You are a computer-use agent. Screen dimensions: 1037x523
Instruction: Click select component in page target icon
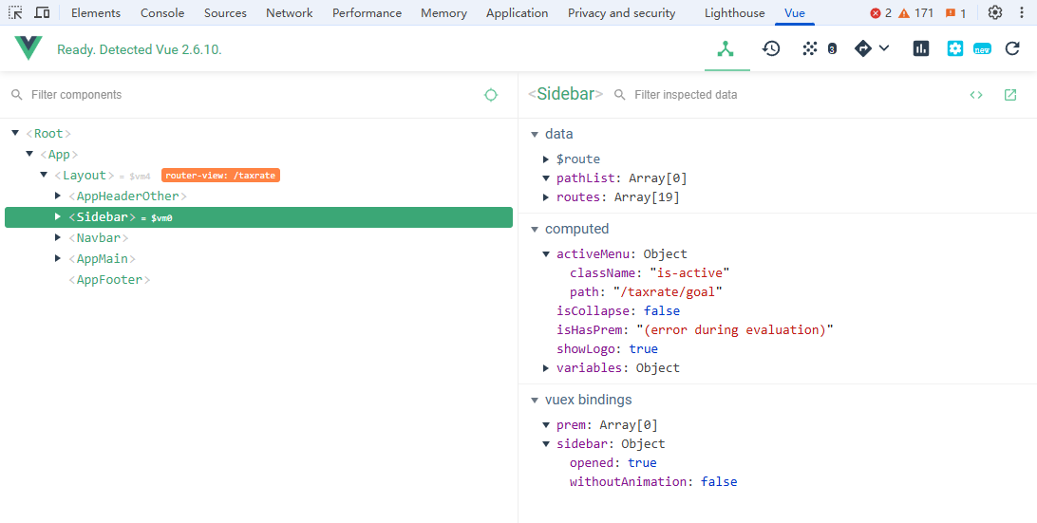pyautogui.click(x=491, y=95)
